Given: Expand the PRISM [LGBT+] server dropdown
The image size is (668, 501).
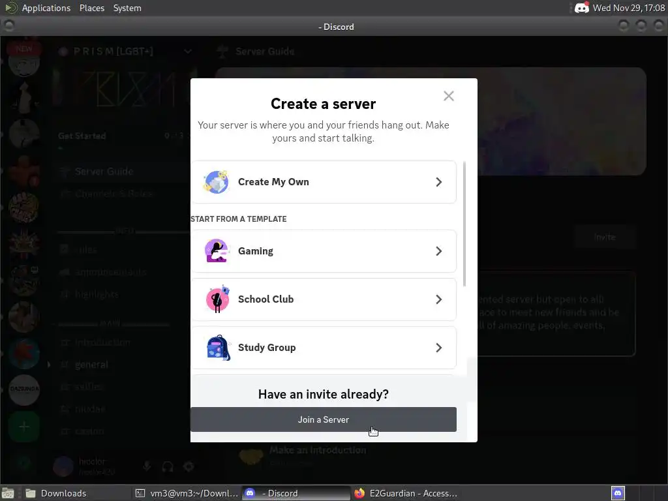Looking at the screenshot, I should [187, 52].
